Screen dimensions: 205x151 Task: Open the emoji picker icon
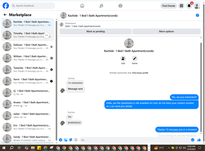tap(193, 140)
